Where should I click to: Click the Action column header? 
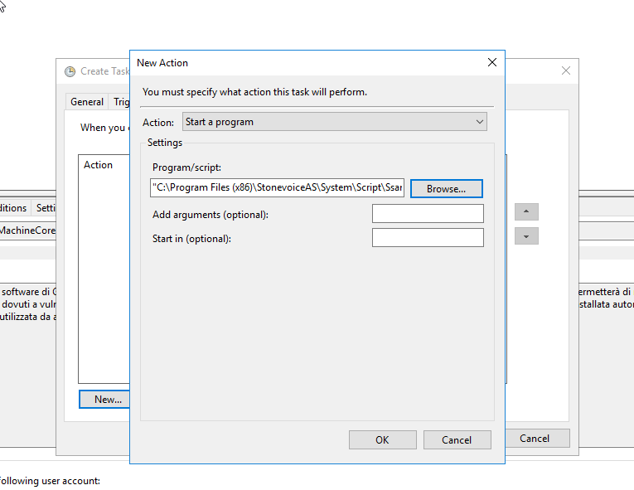coord(99,165)
